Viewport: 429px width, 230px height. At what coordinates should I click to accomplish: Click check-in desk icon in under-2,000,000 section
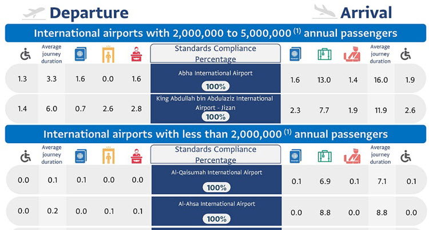[136, 156]
